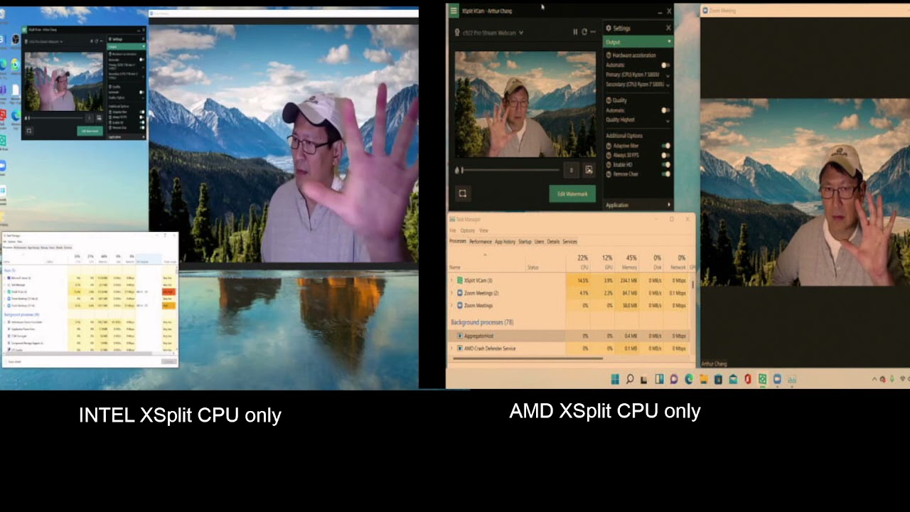Open Options menu in AMD Task Manager
The width and height of the screenshot is (910, 512).
(x=467, y=230)
